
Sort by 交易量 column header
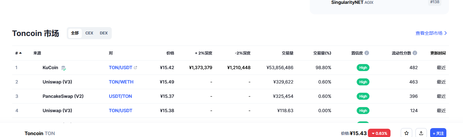point(287,53)
